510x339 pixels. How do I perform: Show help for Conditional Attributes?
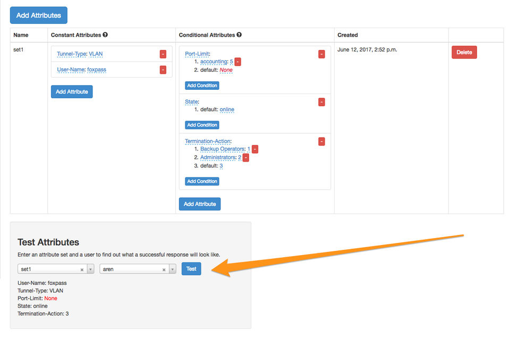[x=239, y=35]
